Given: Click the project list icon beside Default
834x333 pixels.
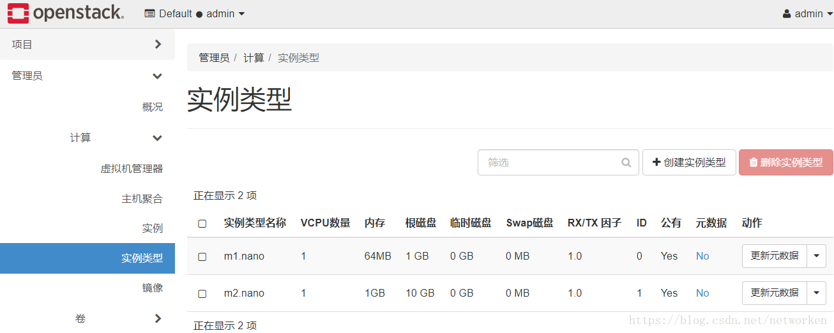Looking at the screenshot, I should point(150,14).
